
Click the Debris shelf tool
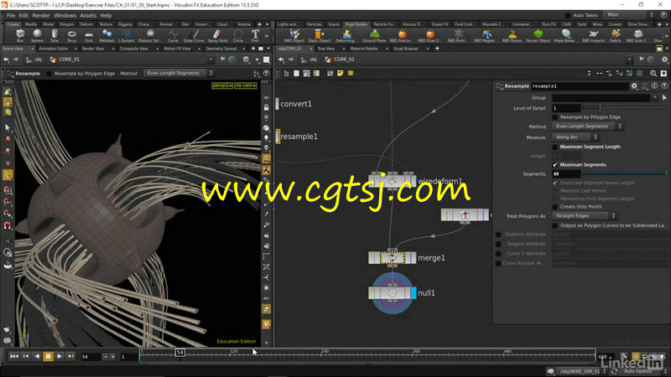click(x=616, y=35)
